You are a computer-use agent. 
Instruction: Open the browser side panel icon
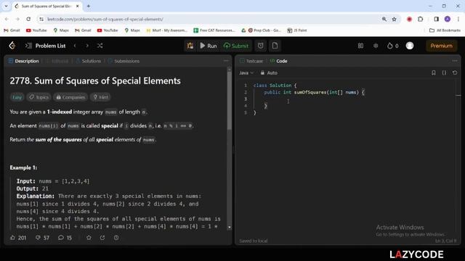[436, 19]
